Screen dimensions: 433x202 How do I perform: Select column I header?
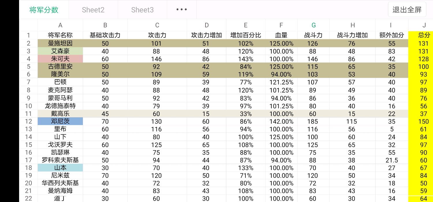(392, 25)
